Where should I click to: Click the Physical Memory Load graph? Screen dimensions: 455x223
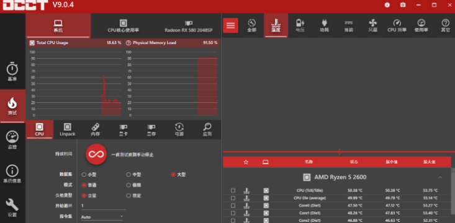point(172,84)
